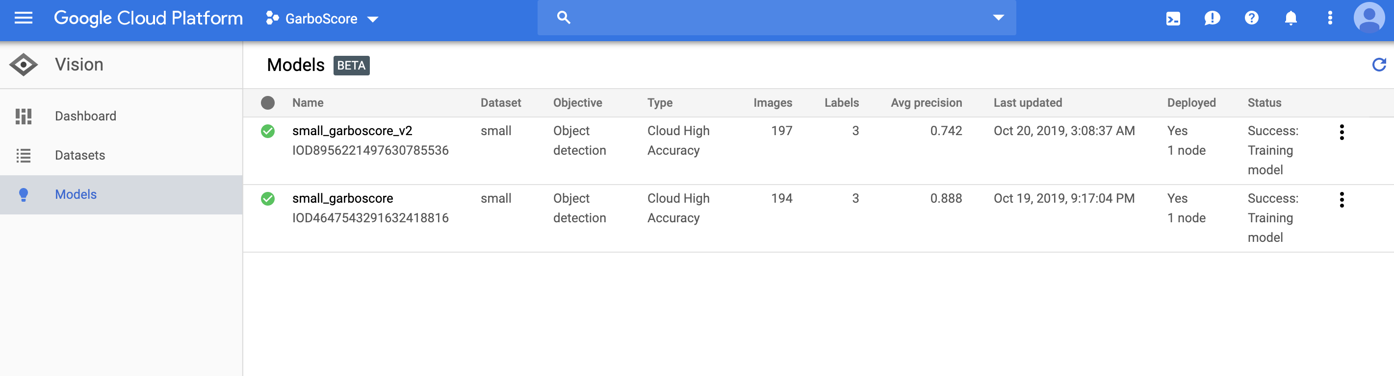
Task: Go to Dashboard in the sidebar
Action: 85,116
